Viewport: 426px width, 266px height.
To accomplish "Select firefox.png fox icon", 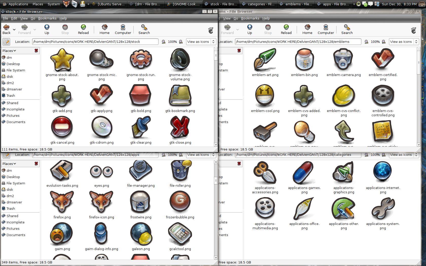I will pos(62,202).
